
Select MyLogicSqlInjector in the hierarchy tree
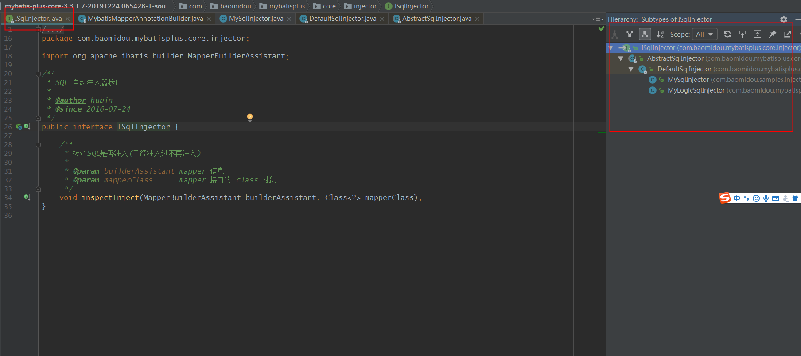704,90
